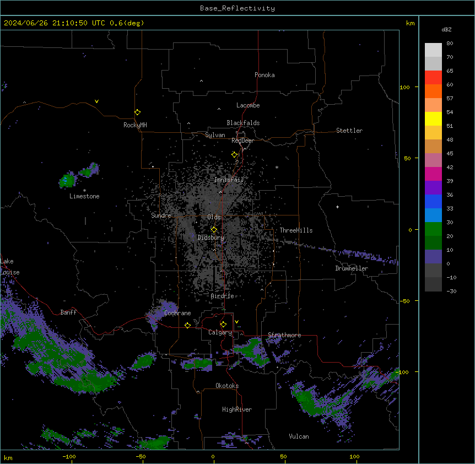Click the yellow diamond marker south of RedDeer
Image resolution: width=475 pixels, height=464 pixels.
(234, 155)
